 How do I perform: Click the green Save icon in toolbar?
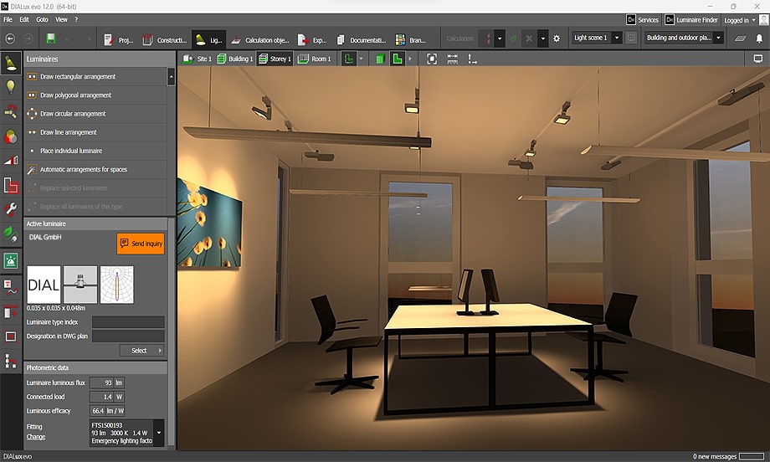(x=52, y=38)
